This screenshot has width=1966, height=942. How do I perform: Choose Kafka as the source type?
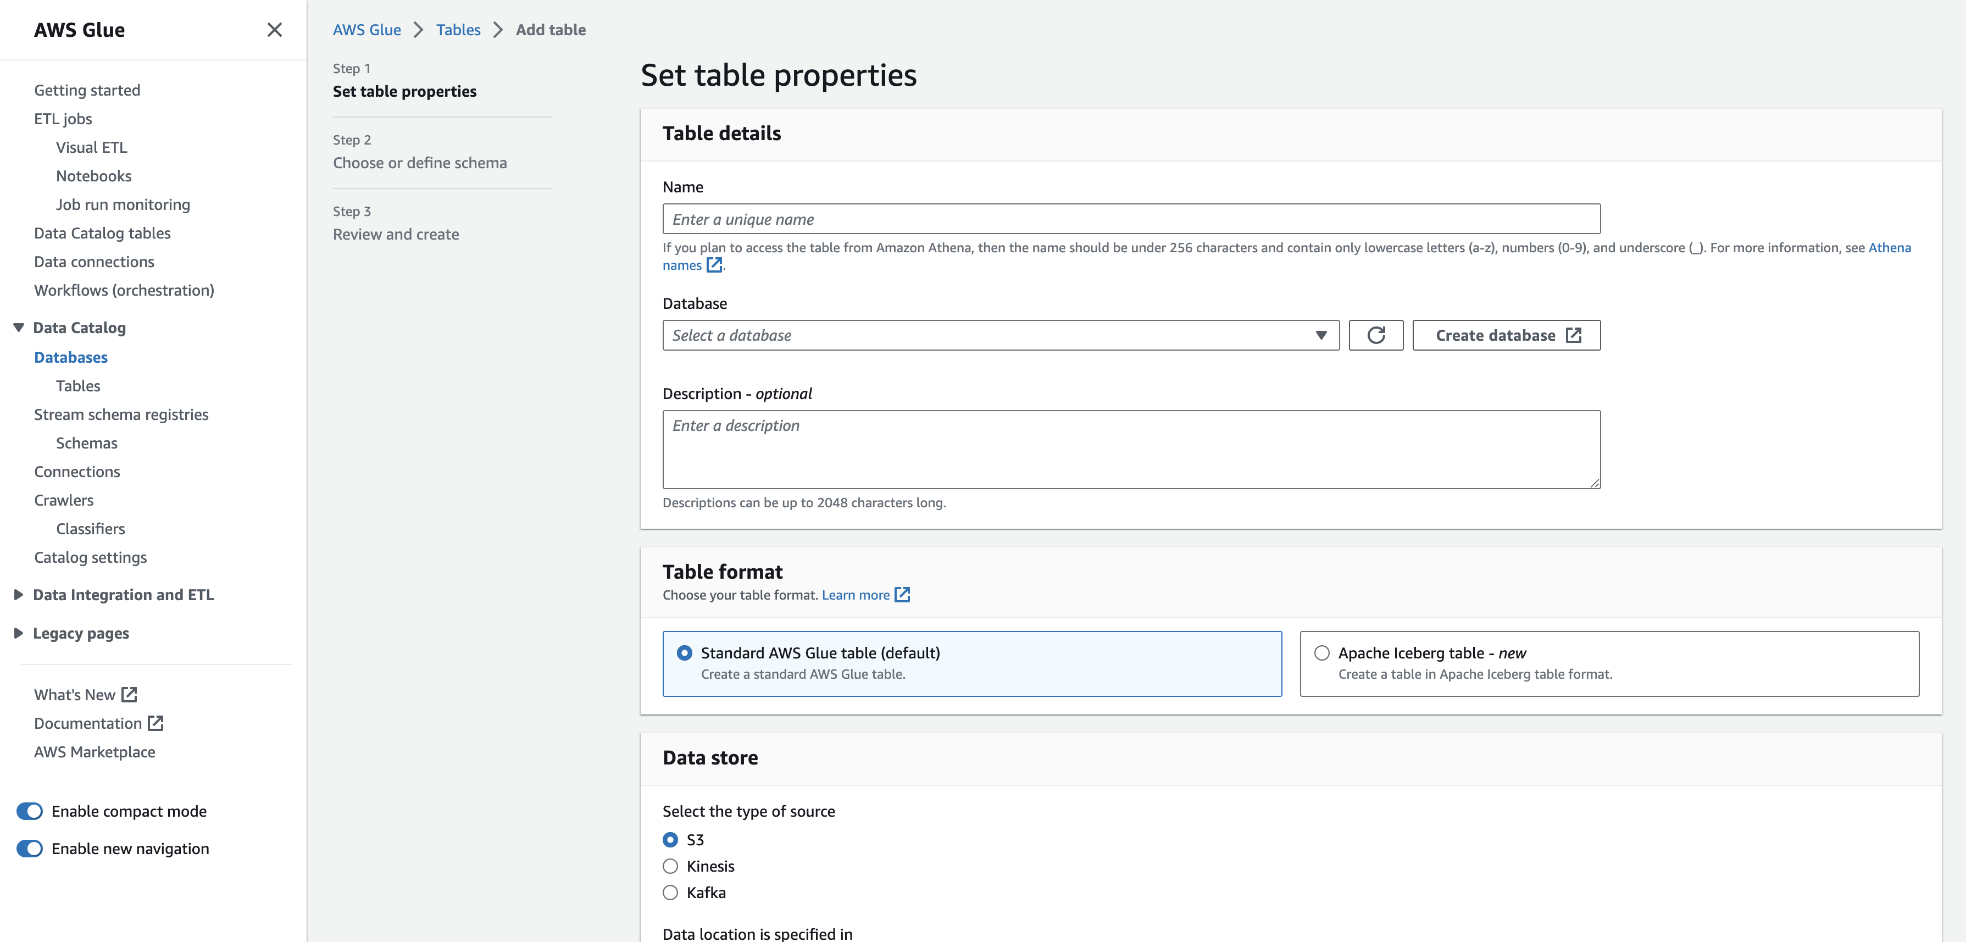[670, 893]
